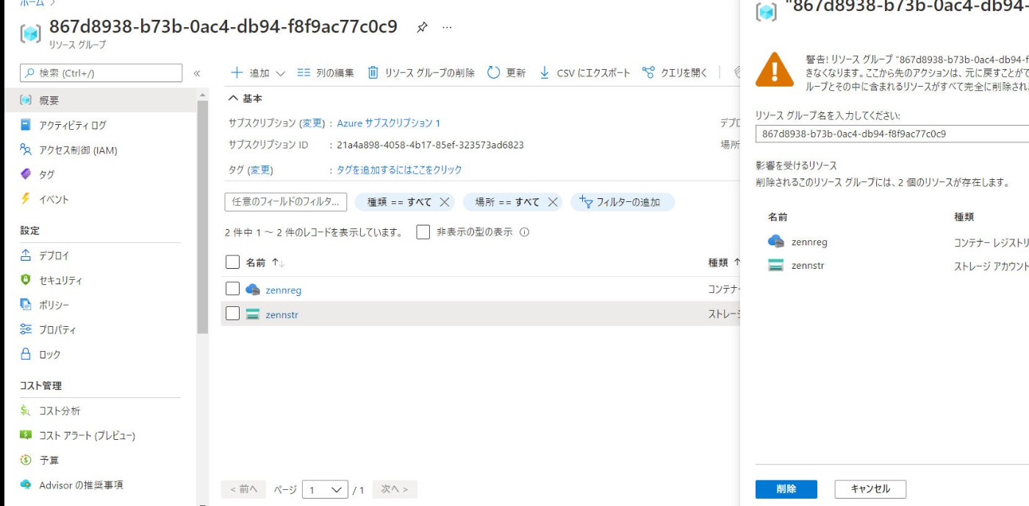Click the セキュリティ shield icon
Screen dimensions: 1029x506
point(26,281)
